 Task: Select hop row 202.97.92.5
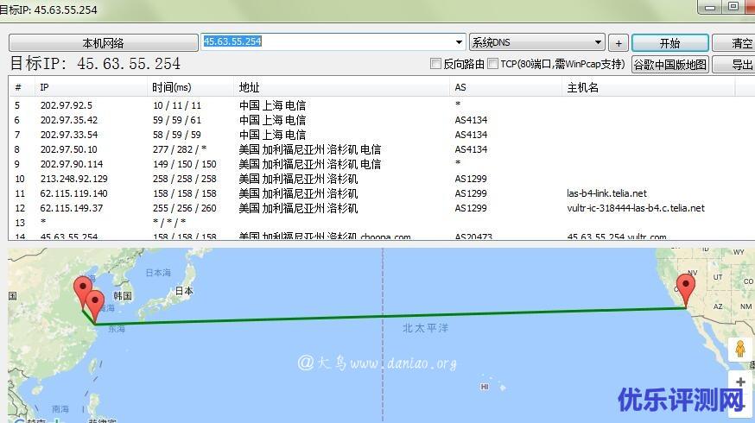click(x=380, y=105)
